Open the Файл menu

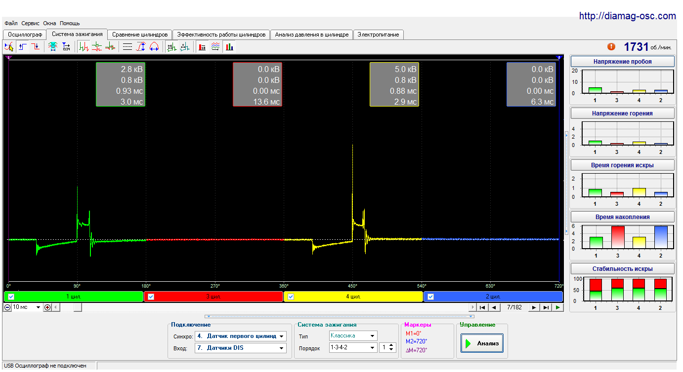11,23
